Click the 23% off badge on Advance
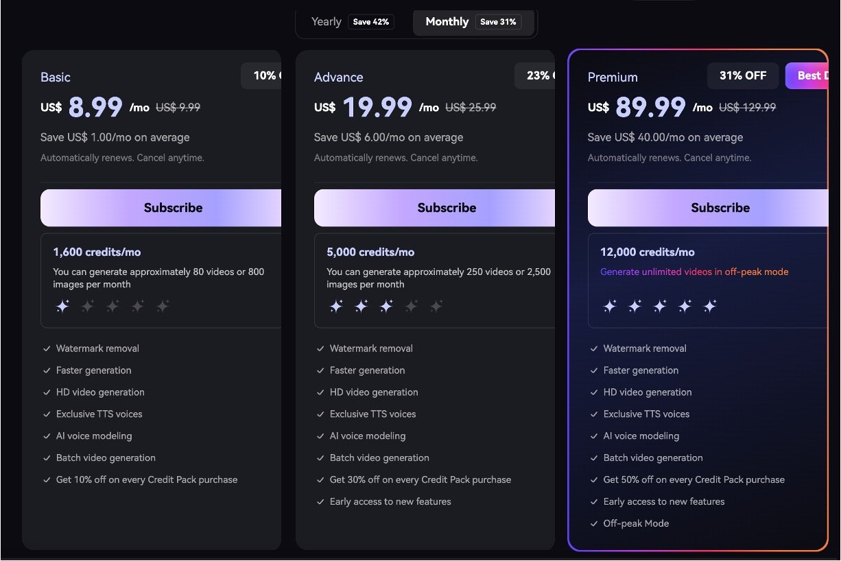This screenshot has width=841, height=561. click(x=536, y=76)
